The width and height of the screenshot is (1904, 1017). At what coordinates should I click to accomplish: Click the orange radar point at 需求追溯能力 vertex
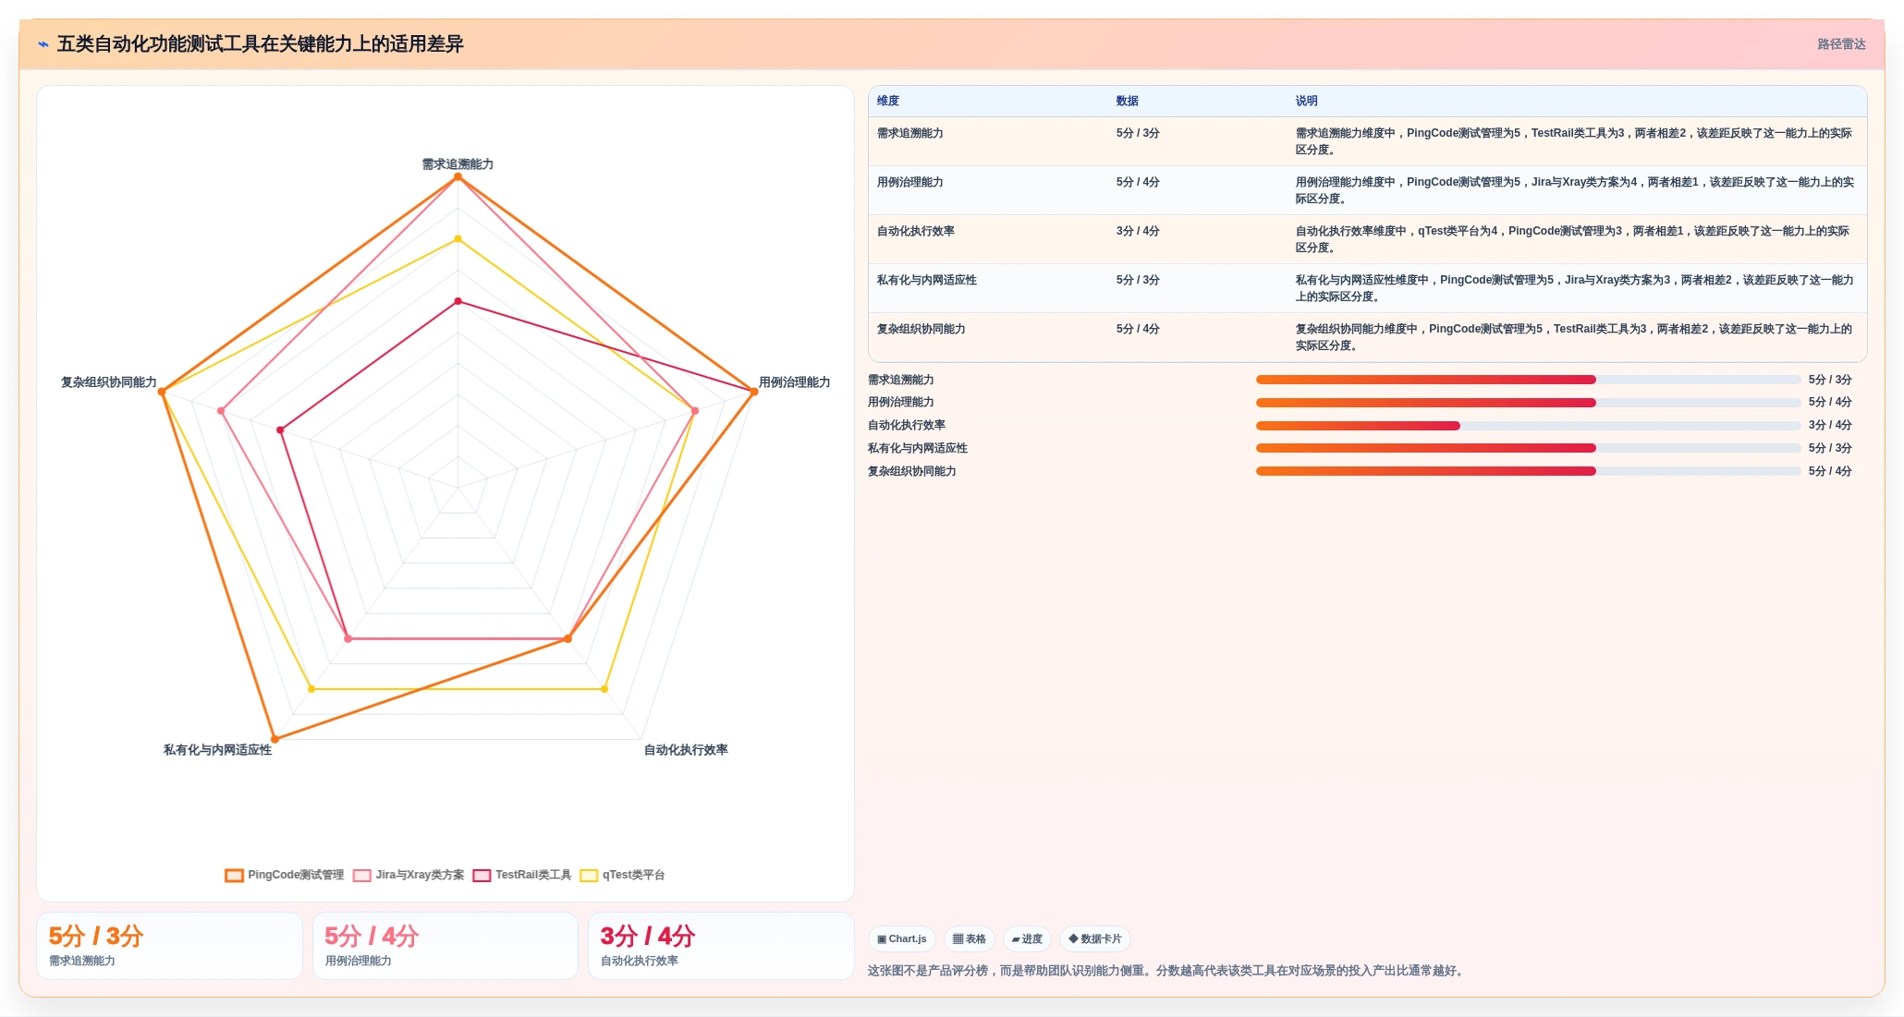(458, 176)
